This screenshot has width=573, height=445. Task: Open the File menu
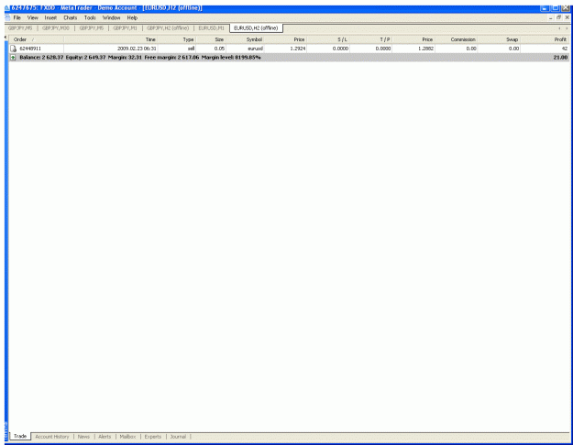(x=17, y=17)
